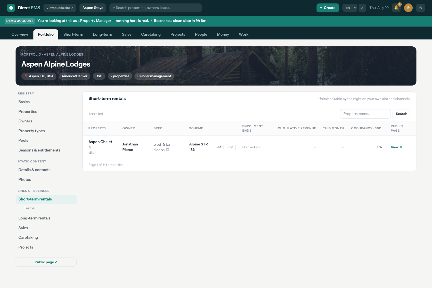Click the reset demo icon button
The image size is (432, 288).
[421, 8]
